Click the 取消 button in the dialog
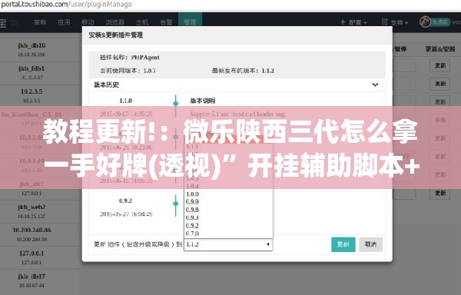Image resolution: width=461 pixels, height=295 pixels. tap(370, 244)
